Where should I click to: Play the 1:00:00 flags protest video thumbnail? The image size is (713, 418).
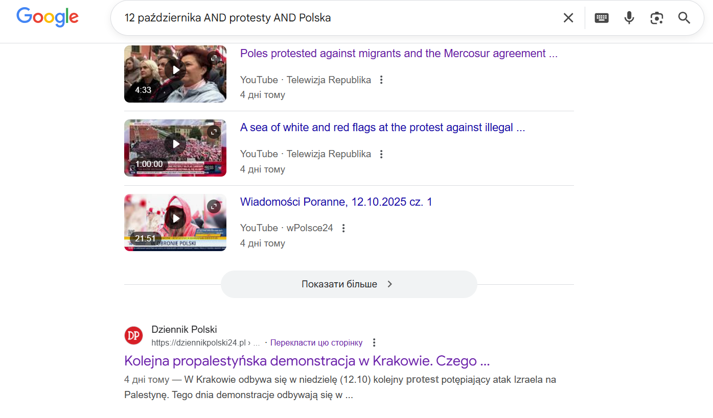pyautogui.click(x=175, y=144)
